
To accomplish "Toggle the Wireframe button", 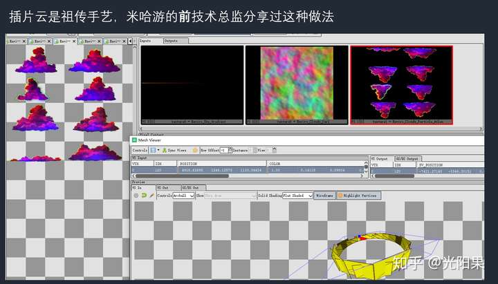I will point(324,196).
